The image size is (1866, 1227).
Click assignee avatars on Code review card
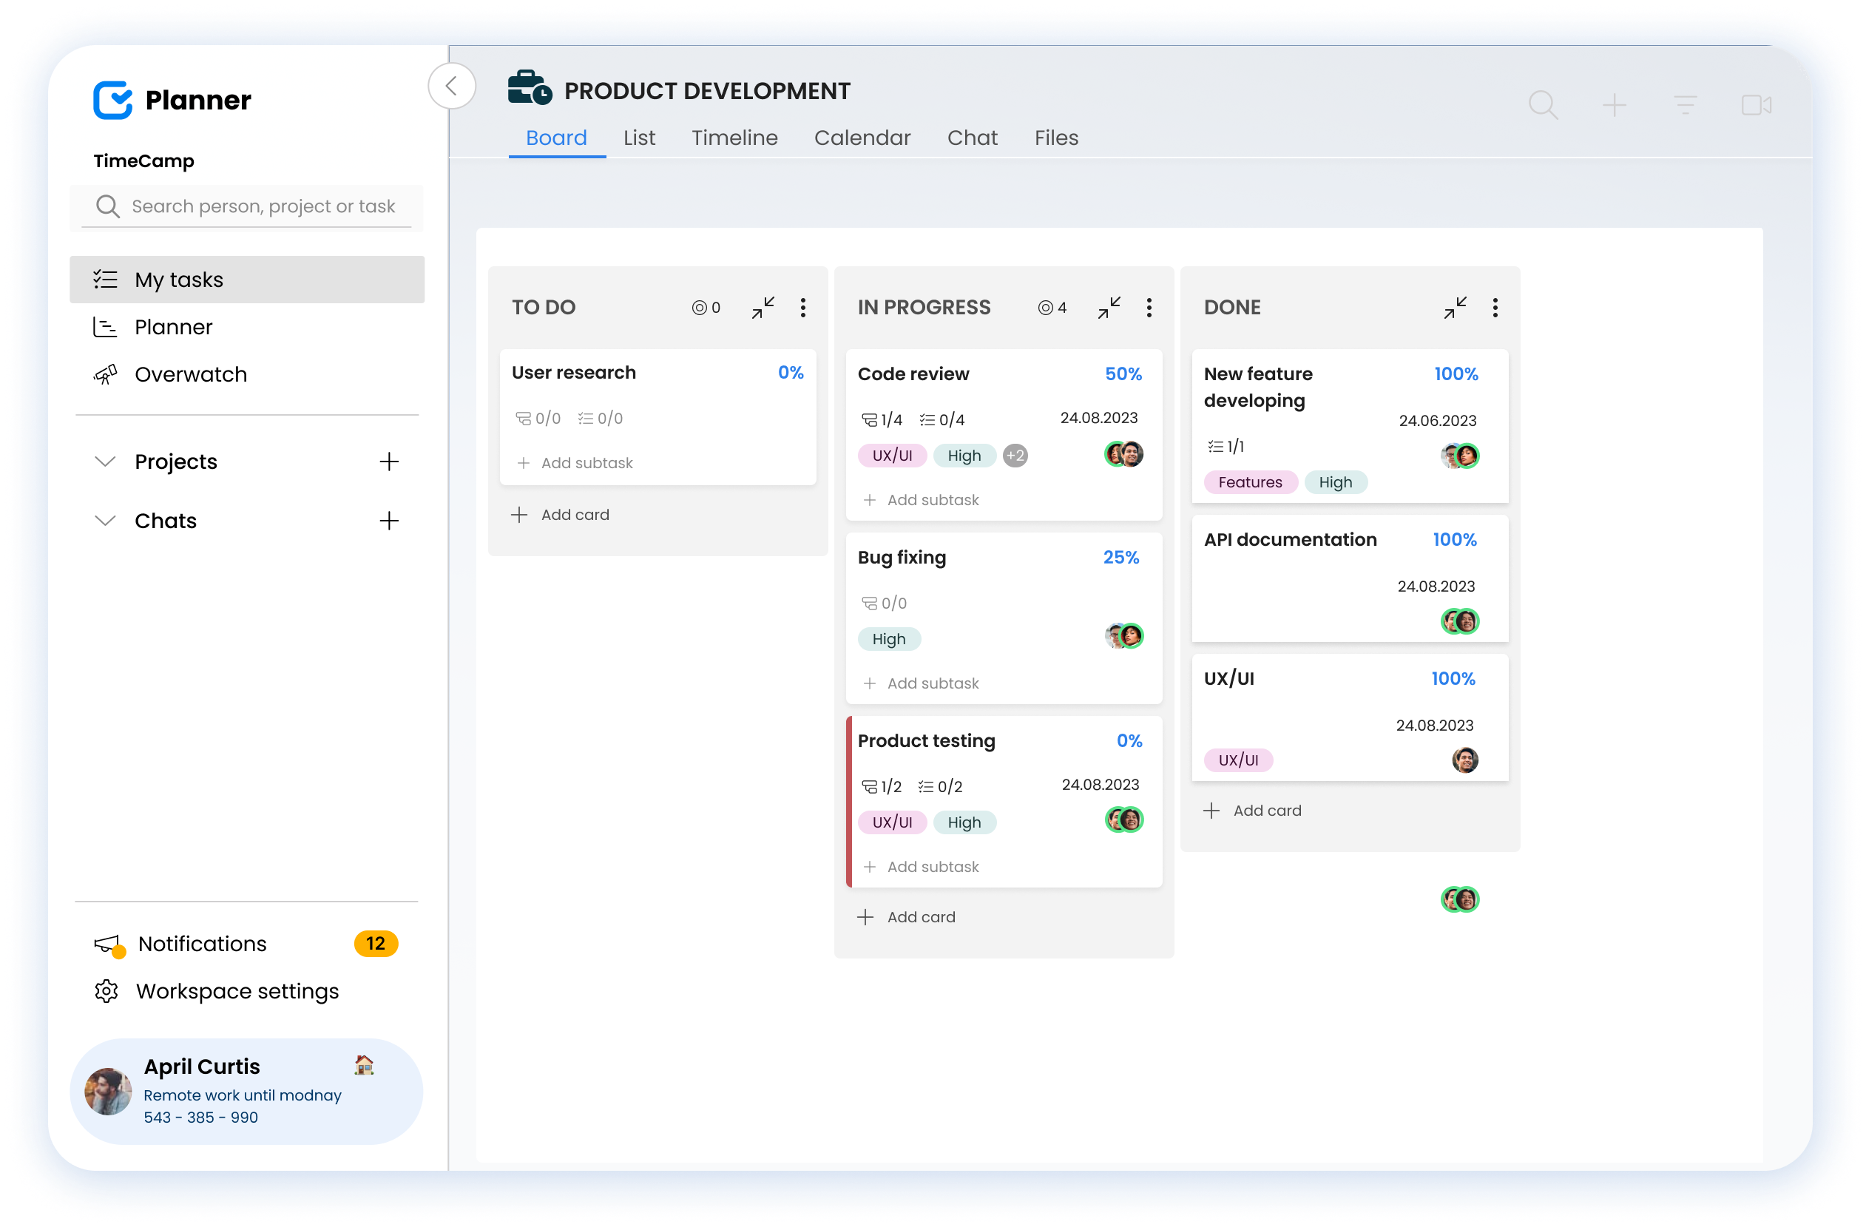click(1123, 454)
